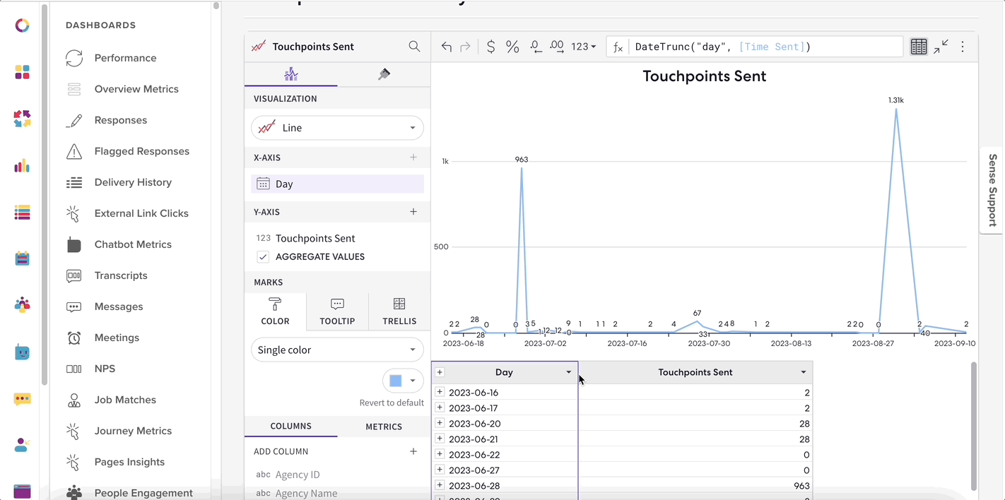1005x500 pixels.
Task: Click the undo arrow in toolbar
Action: 447,47
